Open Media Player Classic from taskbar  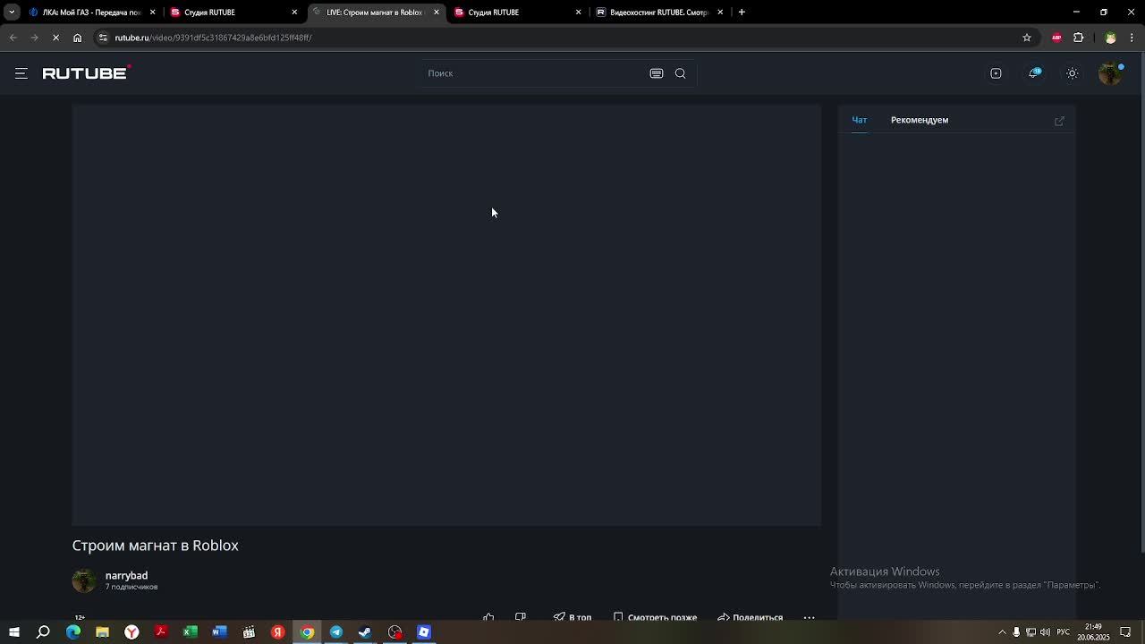coord(249,632)
